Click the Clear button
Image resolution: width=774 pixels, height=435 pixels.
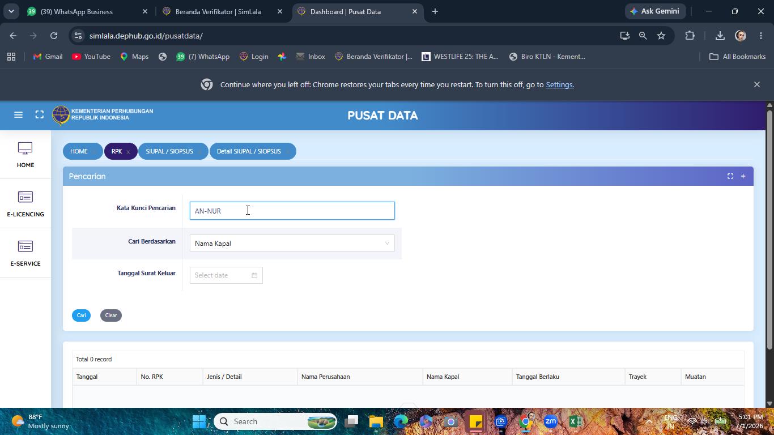click(x=111, y=315)
